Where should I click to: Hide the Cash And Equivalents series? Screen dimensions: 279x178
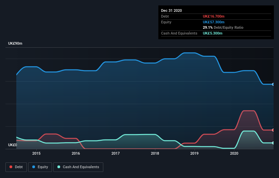[x=78, y=167]
